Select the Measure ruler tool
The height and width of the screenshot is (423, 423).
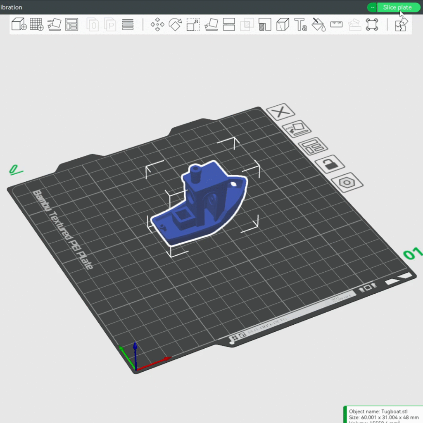pos(336,24)
